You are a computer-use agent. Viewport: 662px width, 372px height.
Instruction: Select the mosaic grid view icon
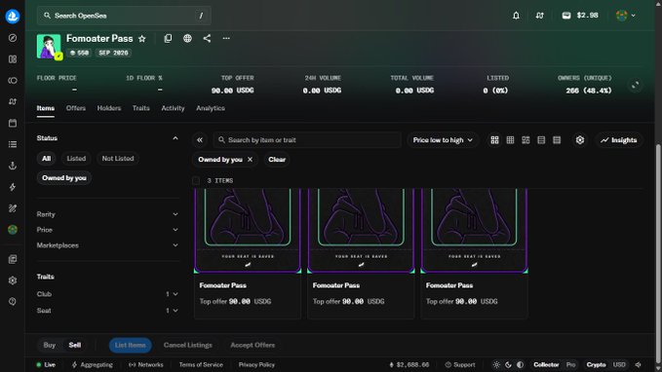pos(526,140)
